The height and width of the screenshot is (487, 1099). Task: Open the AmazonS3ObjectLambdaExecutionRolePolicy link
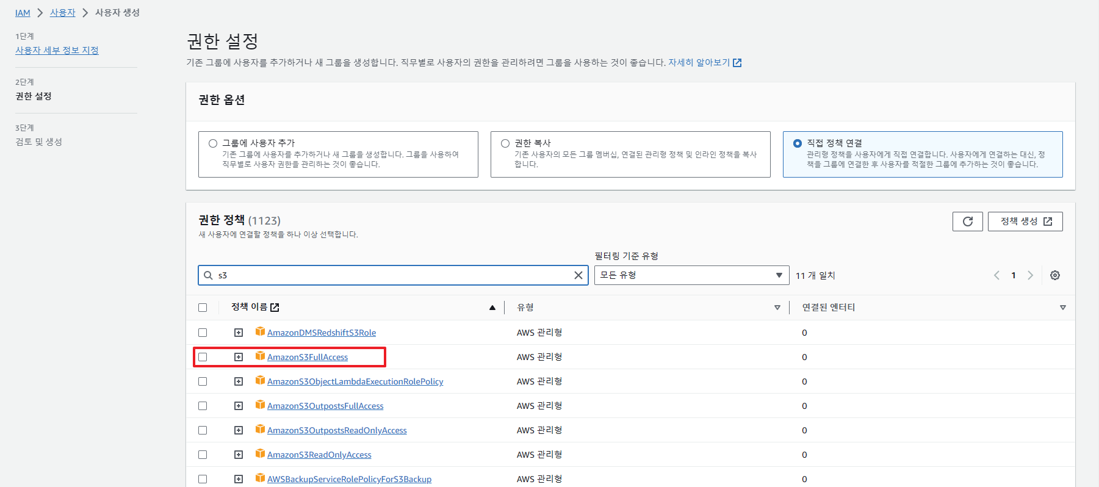tap(355, 381)
